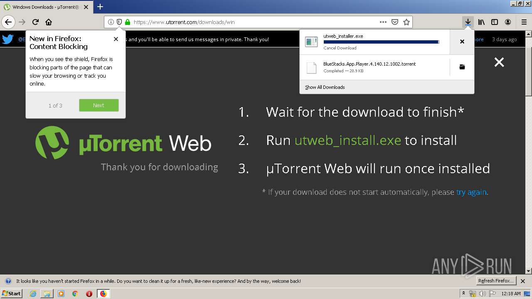Click the µTorrent Web logo
This screenshot has width=532, height=299.
[x=123, y=143]
